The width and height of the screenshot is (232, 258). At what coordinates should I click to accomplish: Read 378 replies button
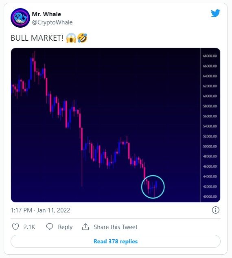pyautogui.click(x=116, y=241)
